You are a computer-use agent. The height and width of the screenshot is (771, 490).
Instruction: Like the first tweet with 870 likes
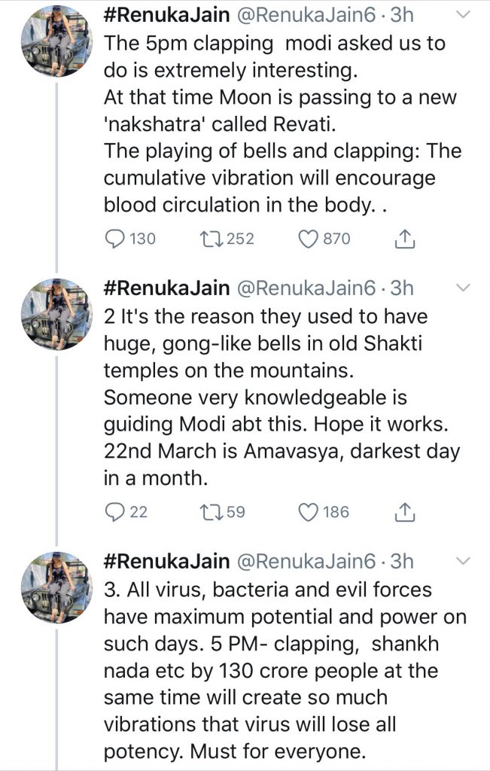click(x=308, y=239)
